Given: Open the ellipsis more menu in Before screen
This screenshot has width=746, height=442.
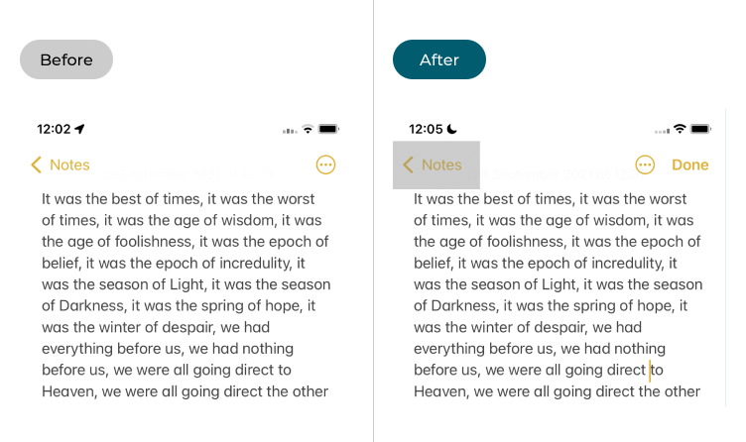Looking at the screenshot, I should coord(325,166).
